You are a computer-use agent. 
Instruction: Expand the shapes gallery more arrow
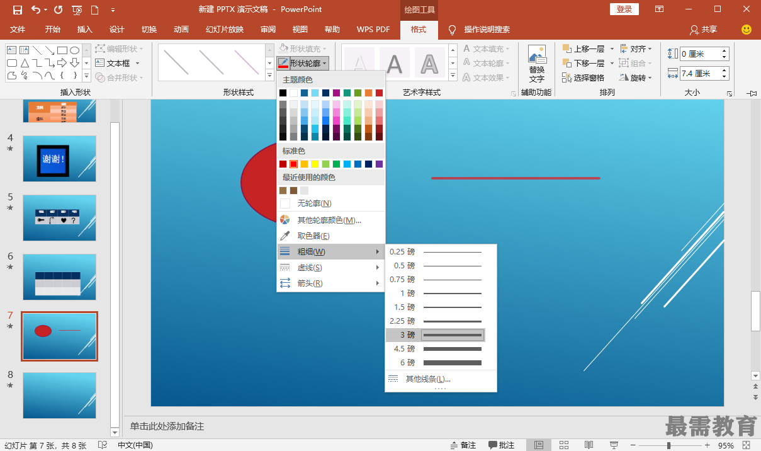tap(86, 77)
